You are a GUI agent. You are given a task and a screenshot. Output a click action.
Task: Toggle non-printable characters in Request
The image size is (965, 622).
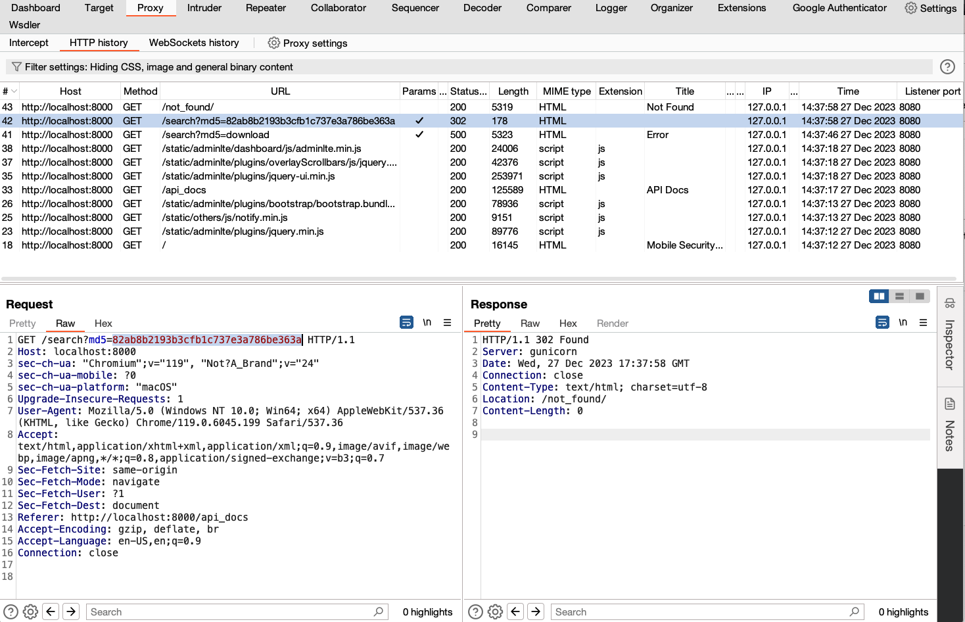tap(427, 323)
